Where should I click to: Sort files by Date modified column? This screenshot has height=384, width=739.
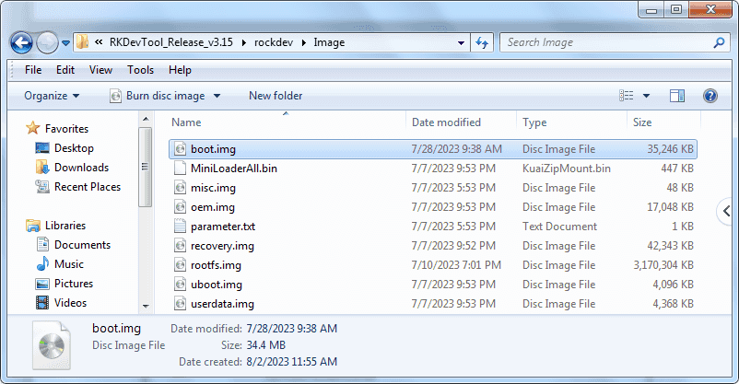446,122
